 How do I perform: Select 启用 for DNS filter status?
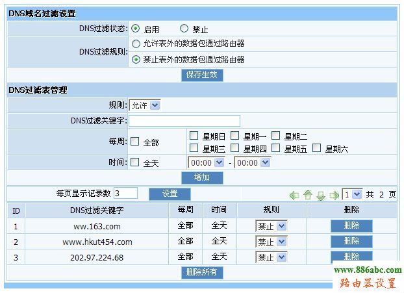coord(135,29)
